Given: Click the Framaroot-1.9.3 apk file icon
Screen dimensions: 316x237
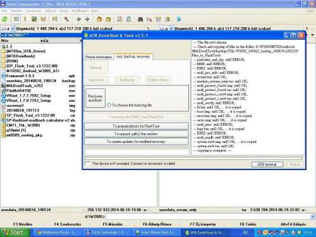Looking at the screenshot, I should (x=3, y=76).
